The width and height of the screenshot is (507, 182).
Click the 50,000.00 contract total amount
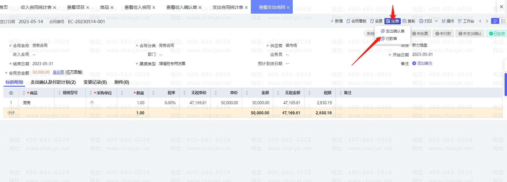(41, 72)
